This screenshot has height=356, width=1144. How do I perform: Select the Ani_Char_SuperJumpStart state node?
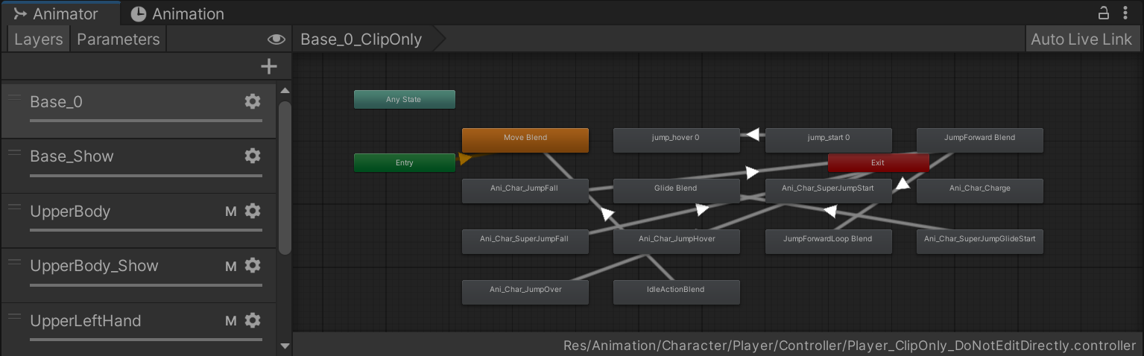829,191
